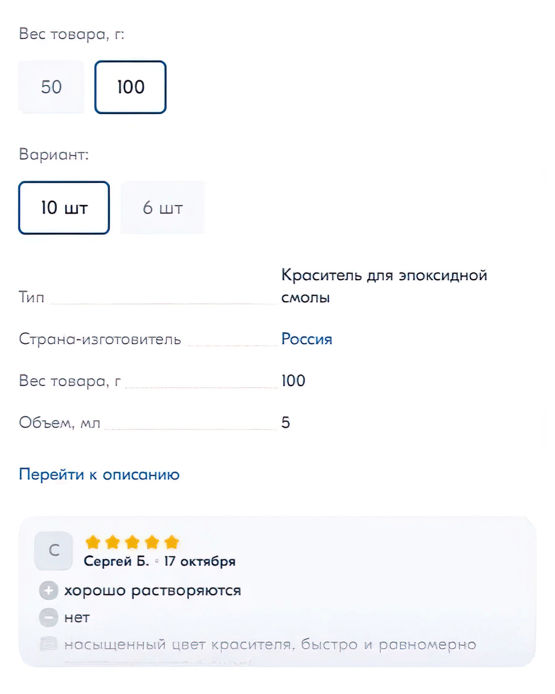
Task: Click the reviewer name Сергей Б.
Action: click(x=117, y=561)
